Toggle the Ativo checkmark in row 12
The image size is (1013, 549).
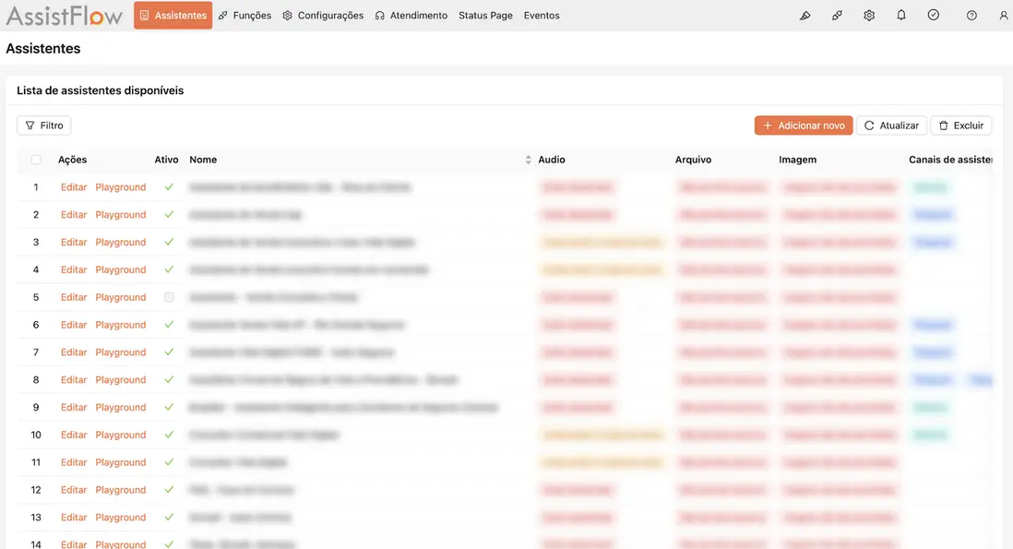[169, 490]
